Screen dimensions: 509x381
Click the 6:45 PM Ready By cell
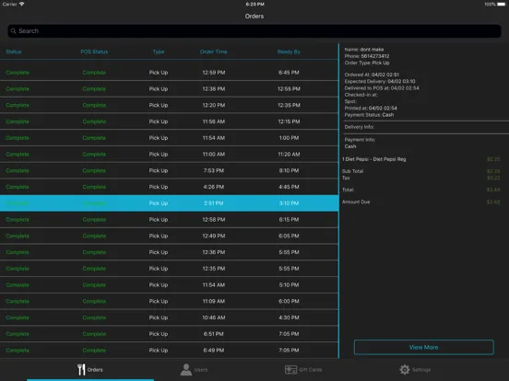pyautogui.click(x=289, y=73)
